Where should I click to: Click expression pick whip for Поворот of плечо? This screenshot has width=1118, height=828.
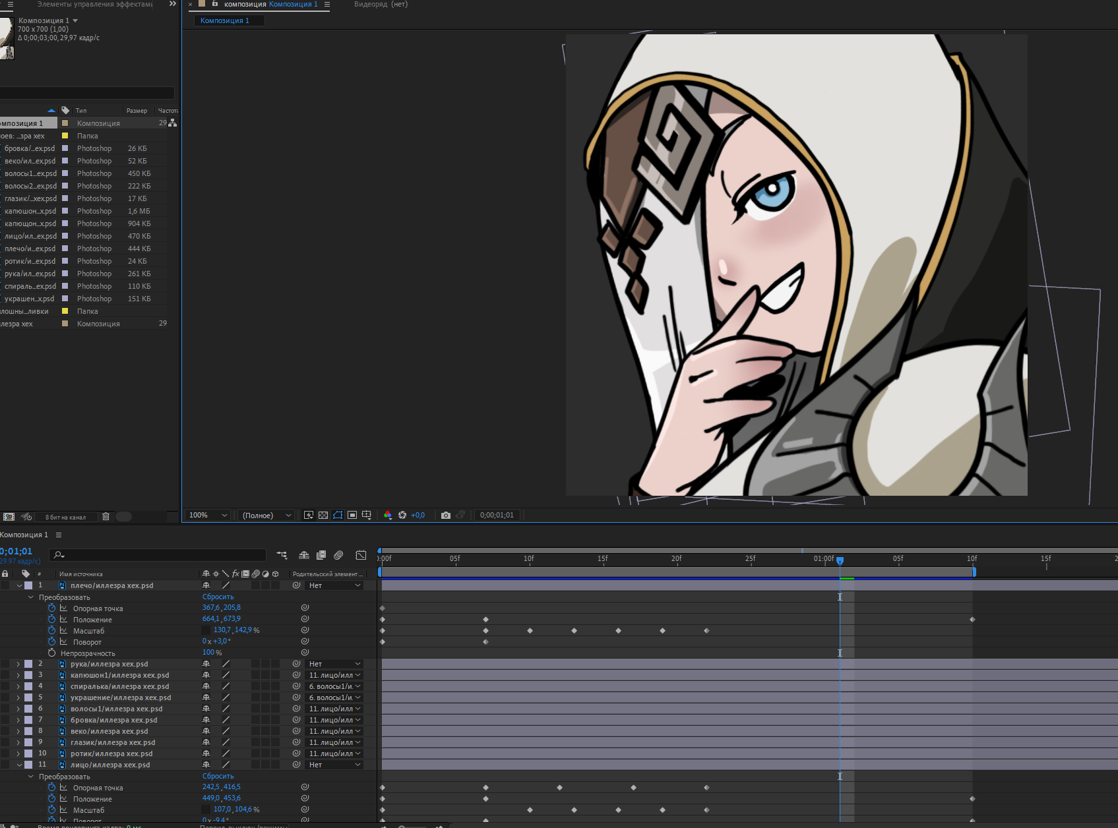(305, 641)
